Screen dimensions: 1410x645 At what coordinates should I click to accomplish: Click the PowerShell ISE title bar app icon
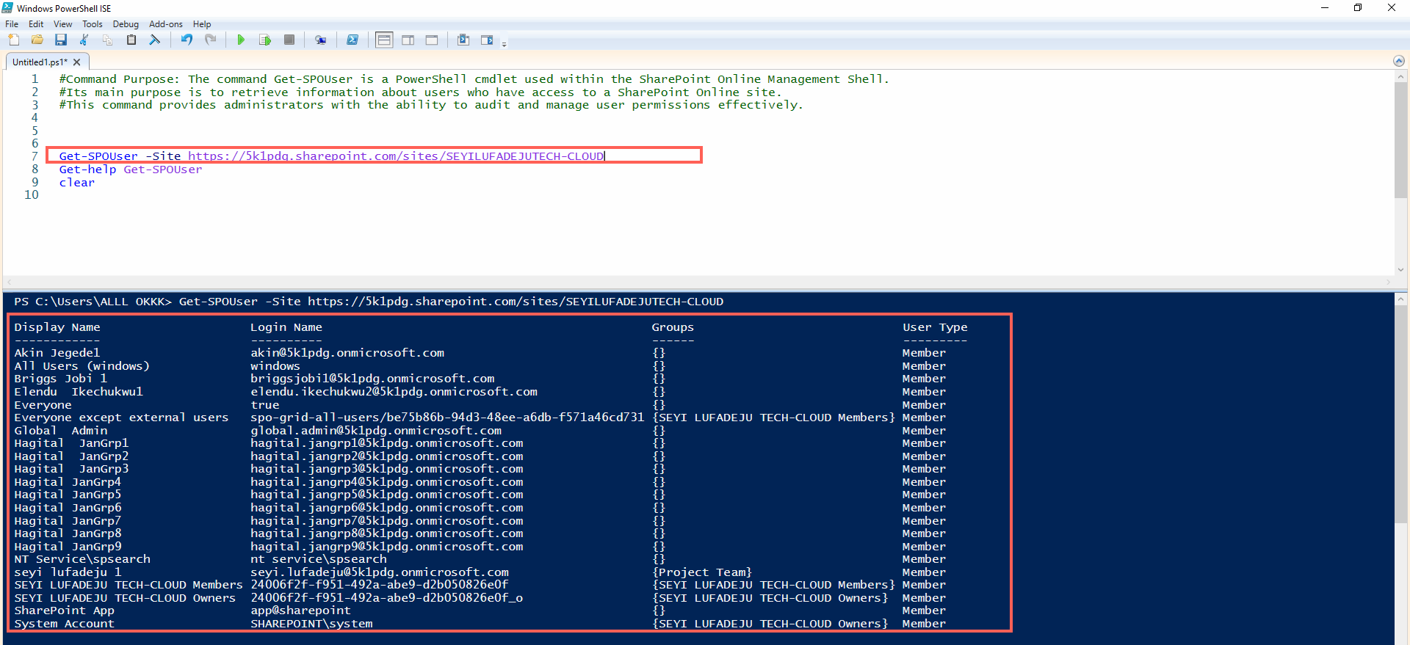[x=8, y=8]
